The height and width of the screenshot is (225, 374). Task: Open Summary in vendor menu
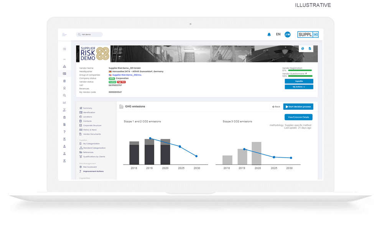tap(87, 108)
